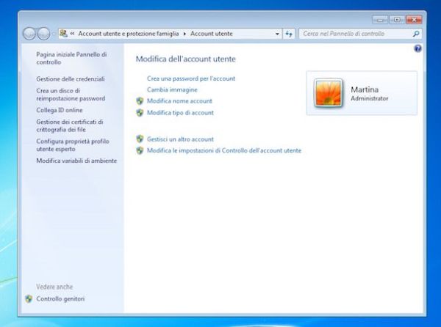Open Modifica tipo di account
This screenshot has width=441, height=327.
180,113
